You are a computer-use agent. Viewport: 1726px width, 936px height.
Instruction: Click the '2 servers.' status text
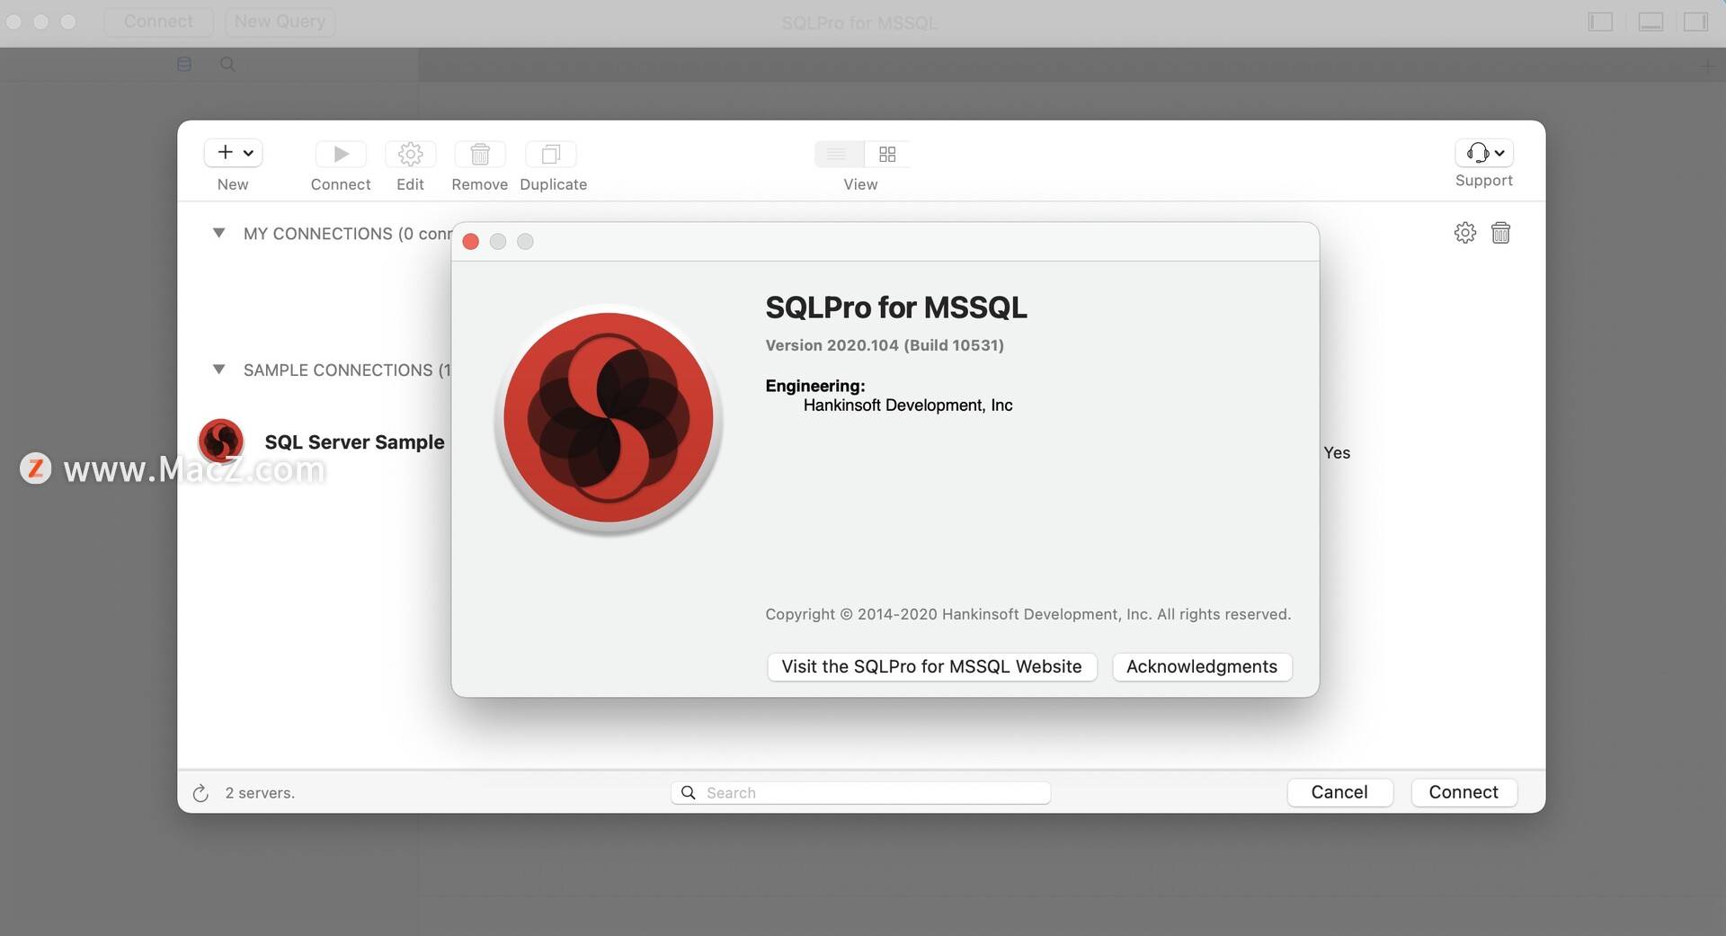(260, 793)
